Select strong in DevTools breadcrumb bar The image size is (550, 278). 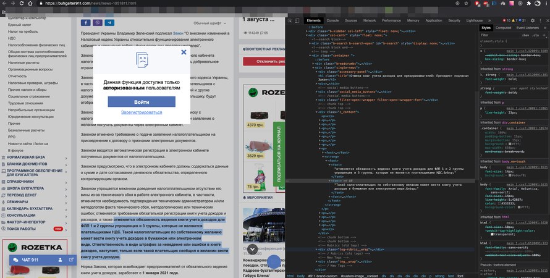[x=440, y=276]
